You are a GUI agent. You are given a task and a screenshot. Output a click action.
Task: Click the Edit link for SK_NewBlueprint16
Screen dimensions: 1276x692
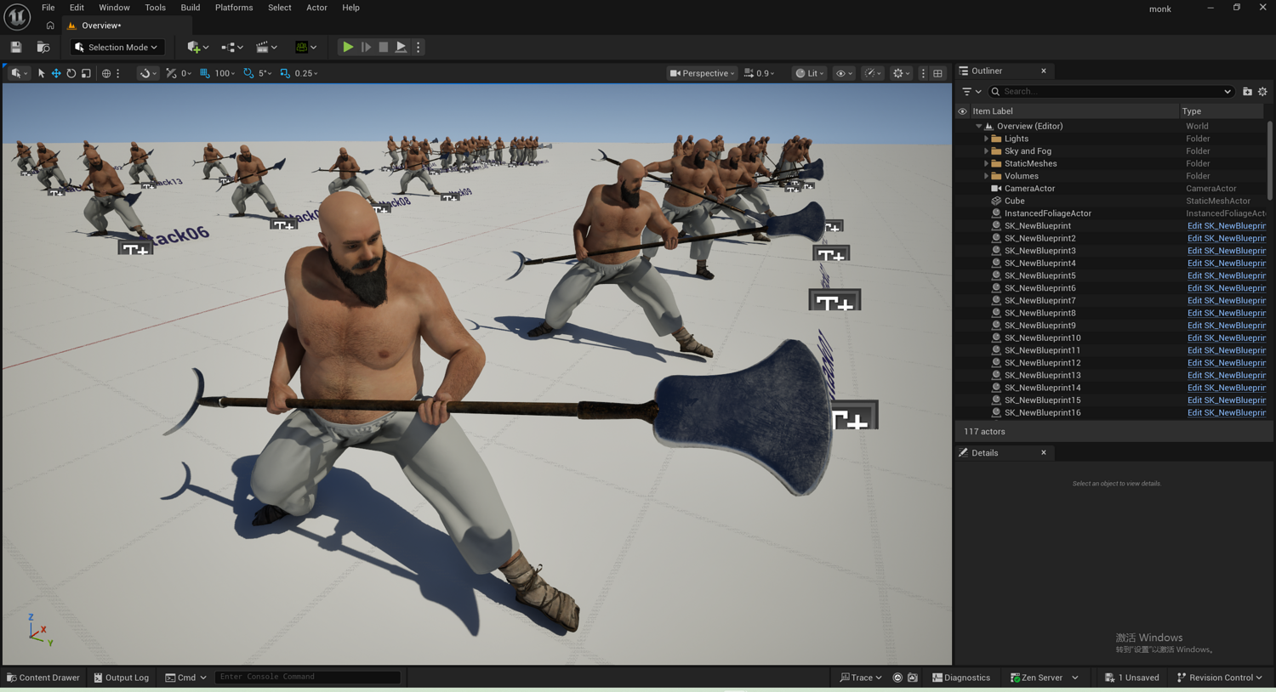point(1227,413)
